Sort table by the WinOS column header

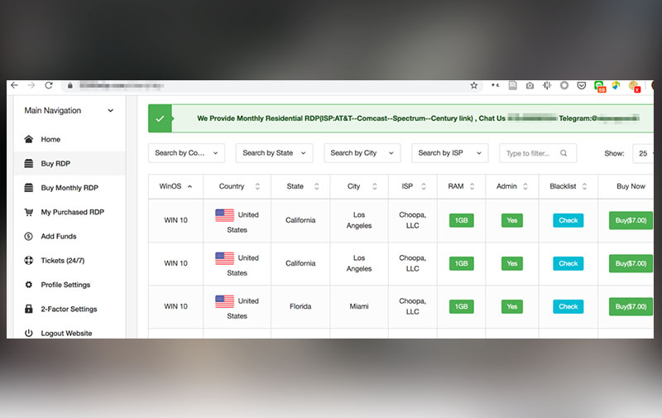pos(175,186)
